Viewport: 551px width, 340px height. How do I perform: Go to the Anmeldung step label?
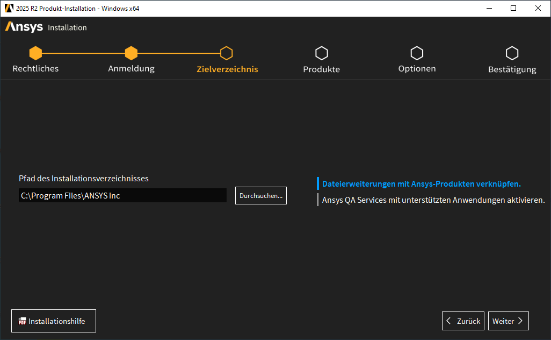coord(131,69)
